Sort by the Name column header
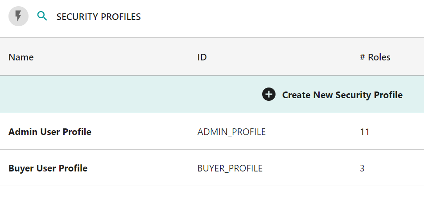424x211 pixels. tap(21, 57)
